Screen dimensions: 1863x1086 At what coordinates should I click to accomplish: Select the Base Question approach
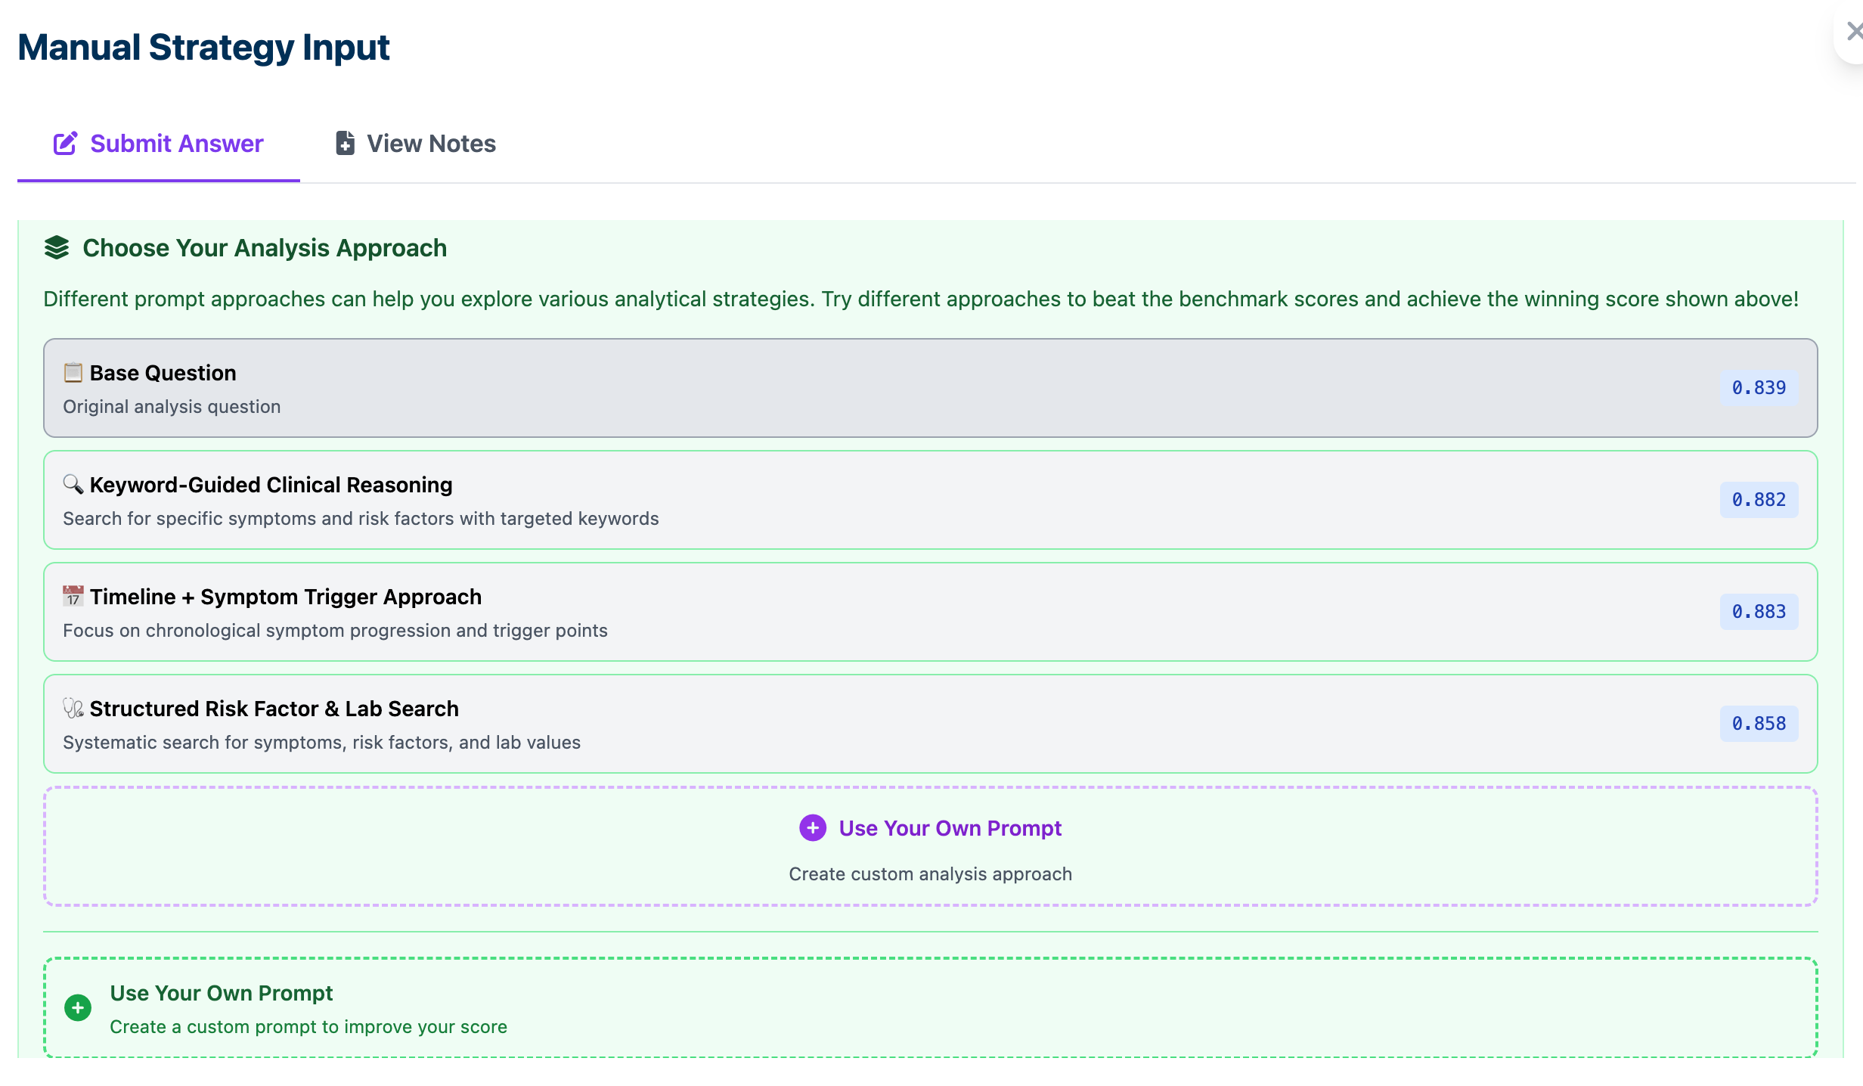832,388
